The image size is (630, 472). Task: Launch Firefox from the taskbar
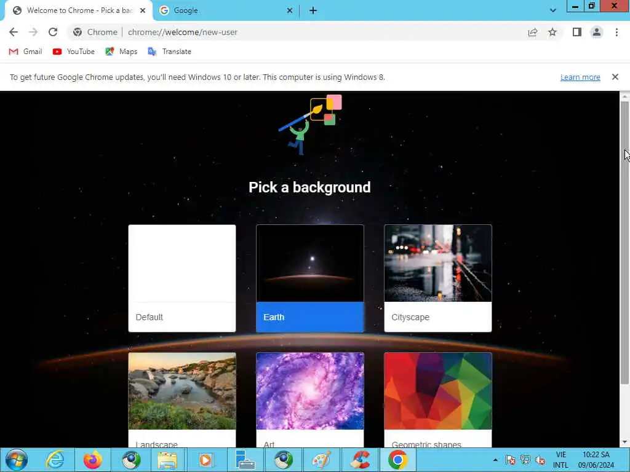(93, 460)
